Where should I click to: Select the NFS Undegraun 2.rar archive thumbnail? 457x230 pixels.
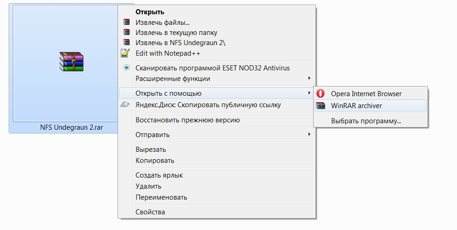71,62
